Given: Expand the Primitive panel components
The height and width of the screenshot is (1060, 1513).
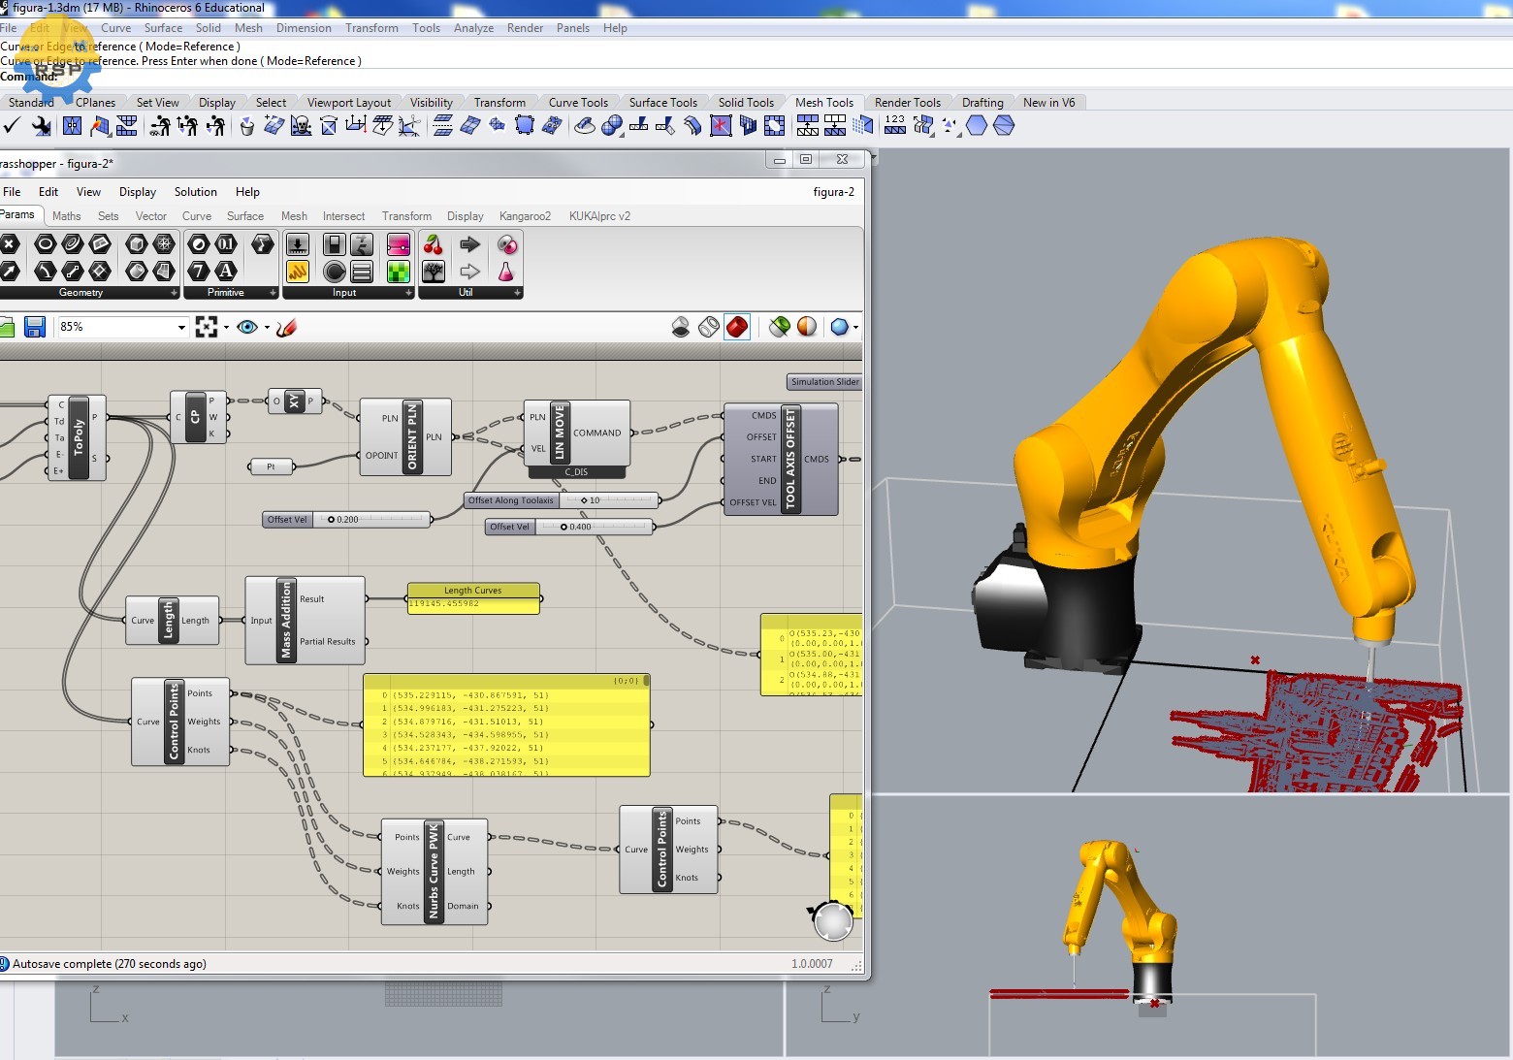Looking at the screenshot, I should [273, 293].
